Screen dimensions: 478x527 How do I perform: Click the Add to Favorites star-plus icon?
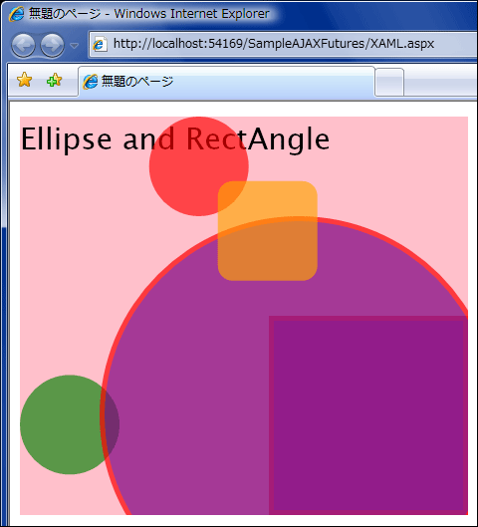point(54,81)
